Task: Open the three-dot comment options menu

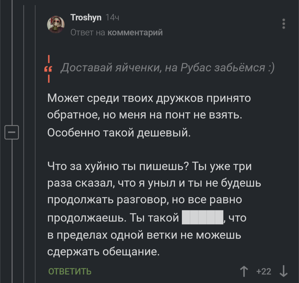Action: (x=283, y=24)
